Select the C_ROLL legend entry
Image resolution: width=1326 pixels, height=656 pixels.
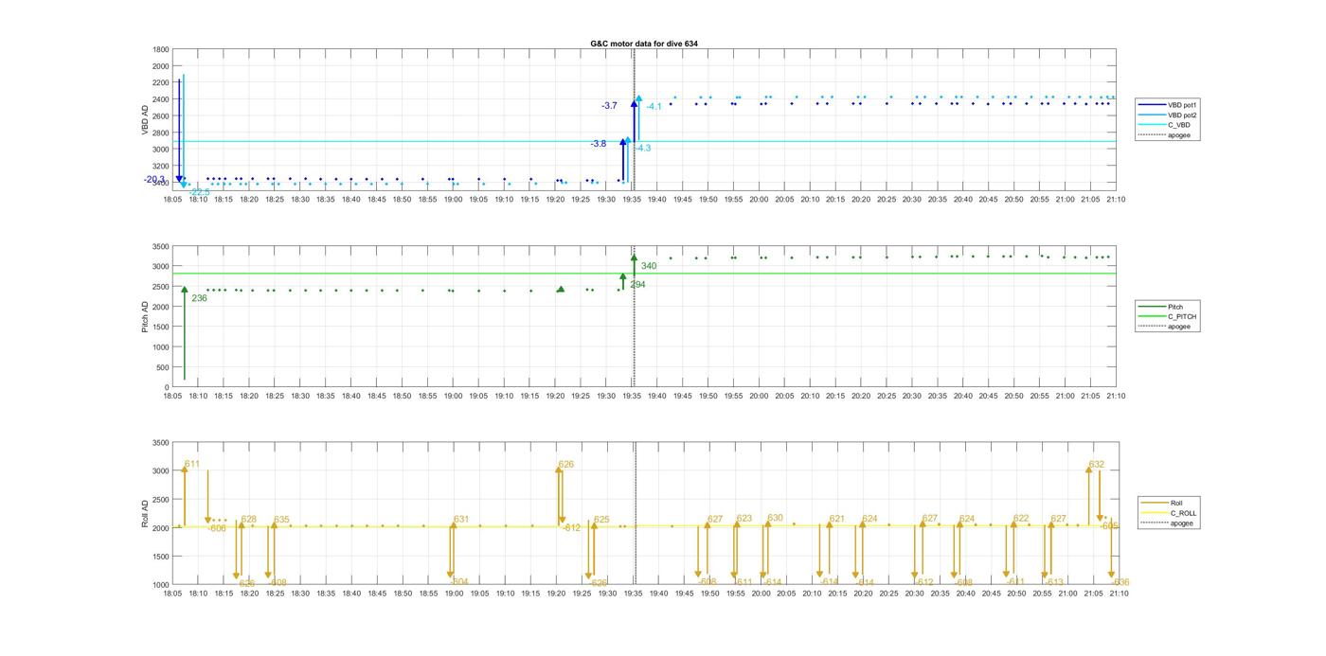1169,513
